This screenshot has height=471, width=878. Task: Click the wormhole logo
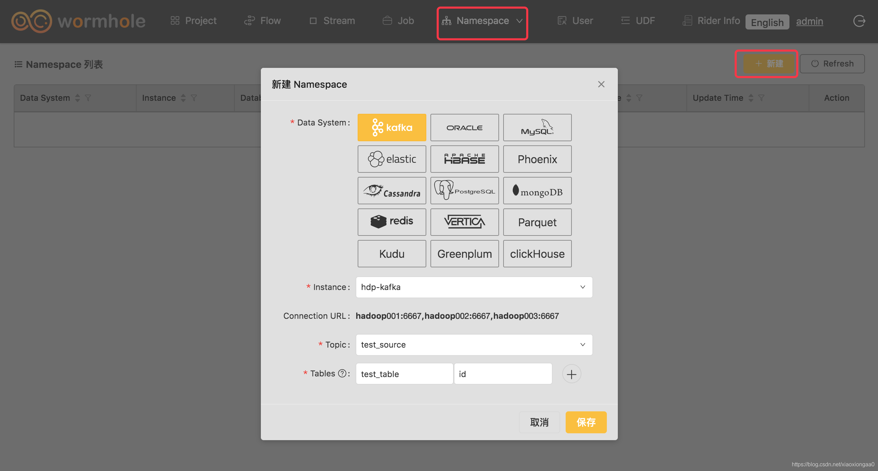click(x=78, y=21)
